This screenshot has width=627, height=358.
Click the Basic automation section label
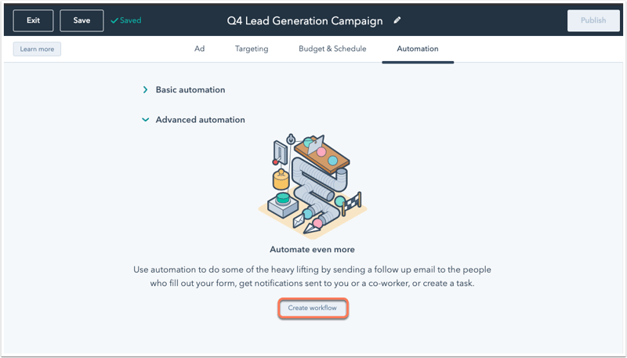(190, 89)
